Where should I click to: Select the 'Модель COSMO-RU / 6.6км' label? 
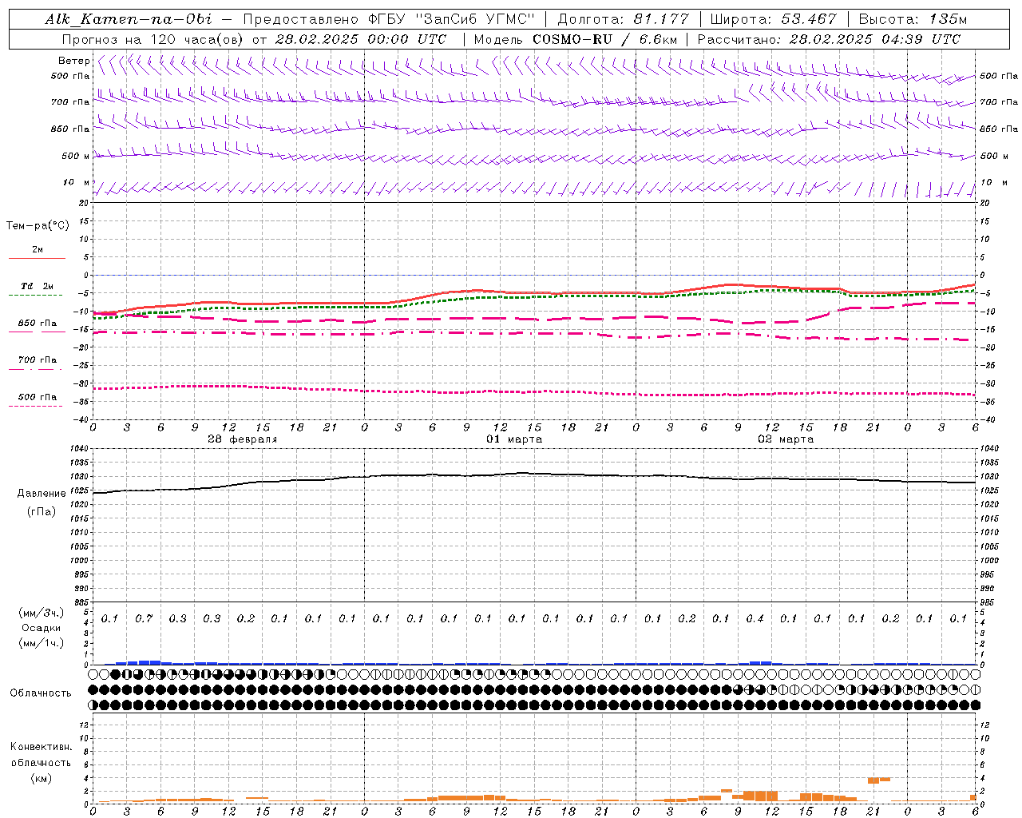point(575,39)
